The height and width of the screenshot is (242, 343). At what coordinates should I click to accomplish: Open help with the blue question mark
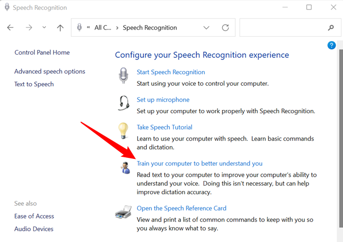point(331,46)
